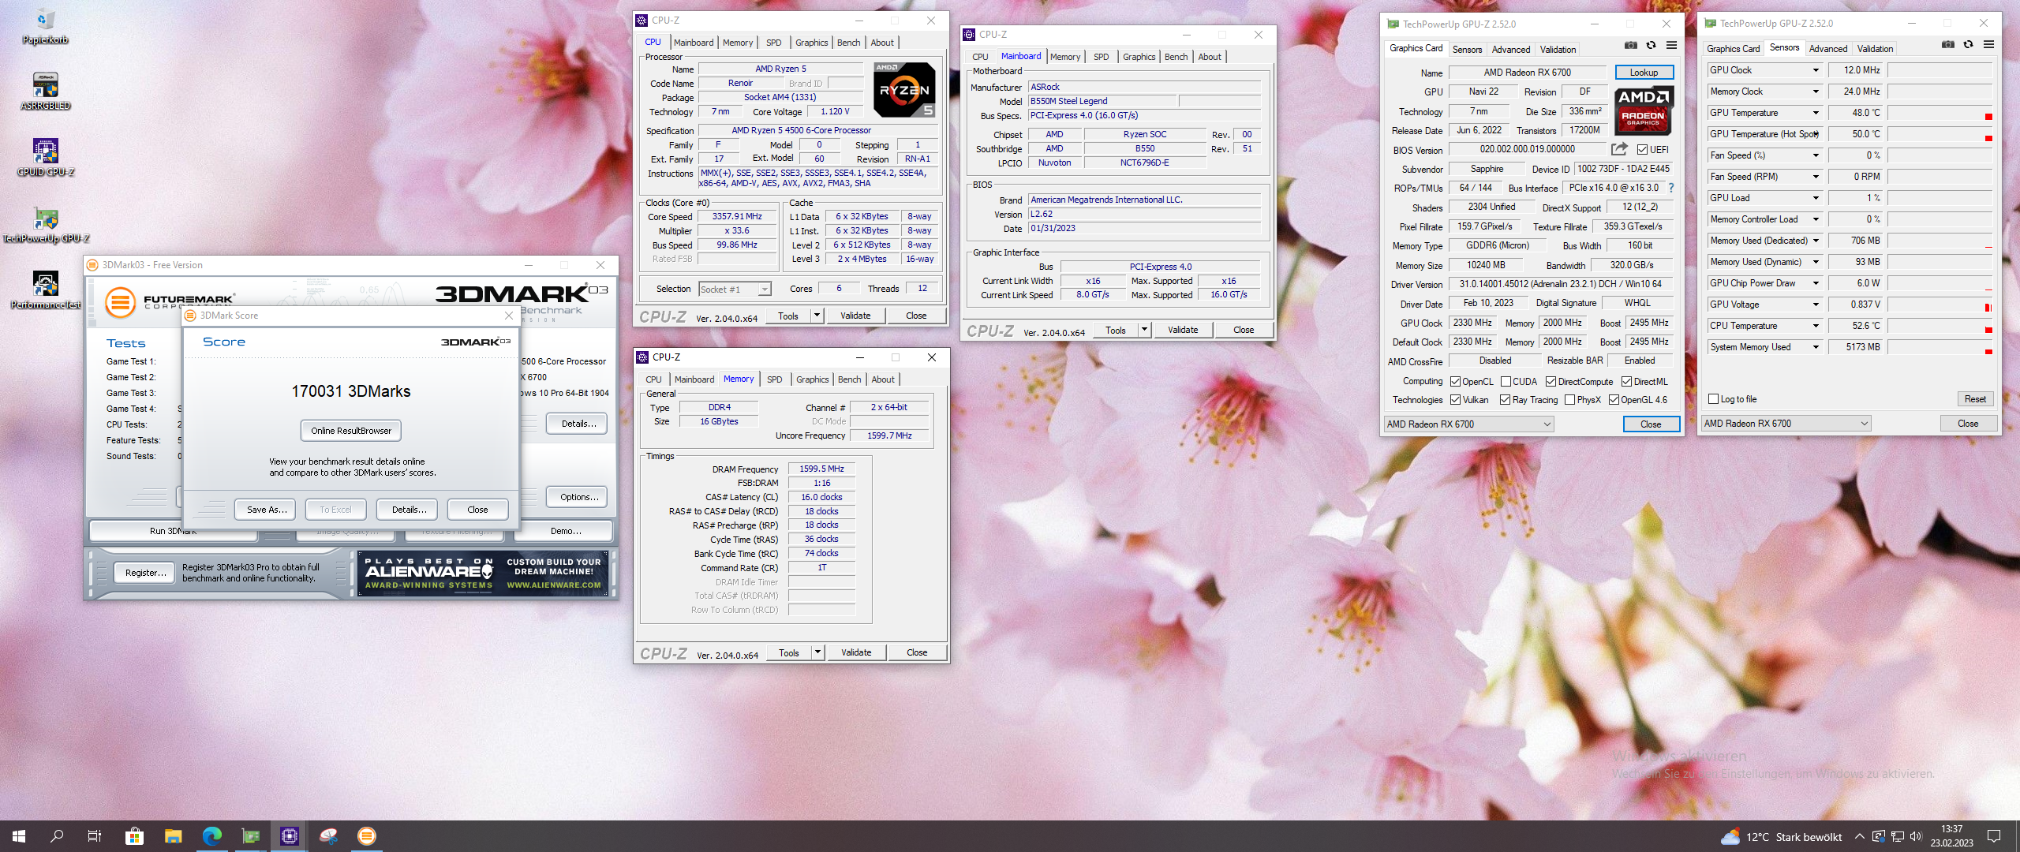
Task: Open the Fan Speed (RPM) sensor dropdown
Action: click(x=1816, y=177)
